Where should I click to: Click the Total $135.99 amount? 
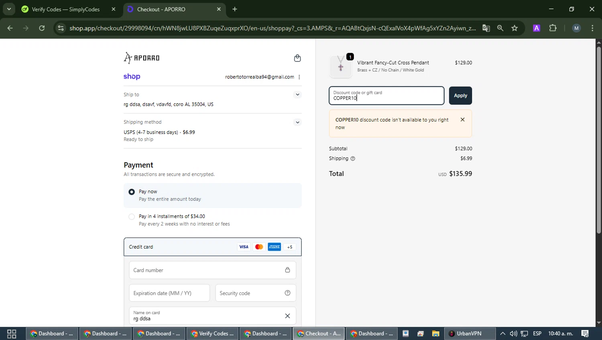coord(460,174)
